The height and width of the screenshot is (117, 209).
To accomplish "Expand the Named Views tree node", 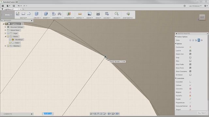I will tap(5, 30).
